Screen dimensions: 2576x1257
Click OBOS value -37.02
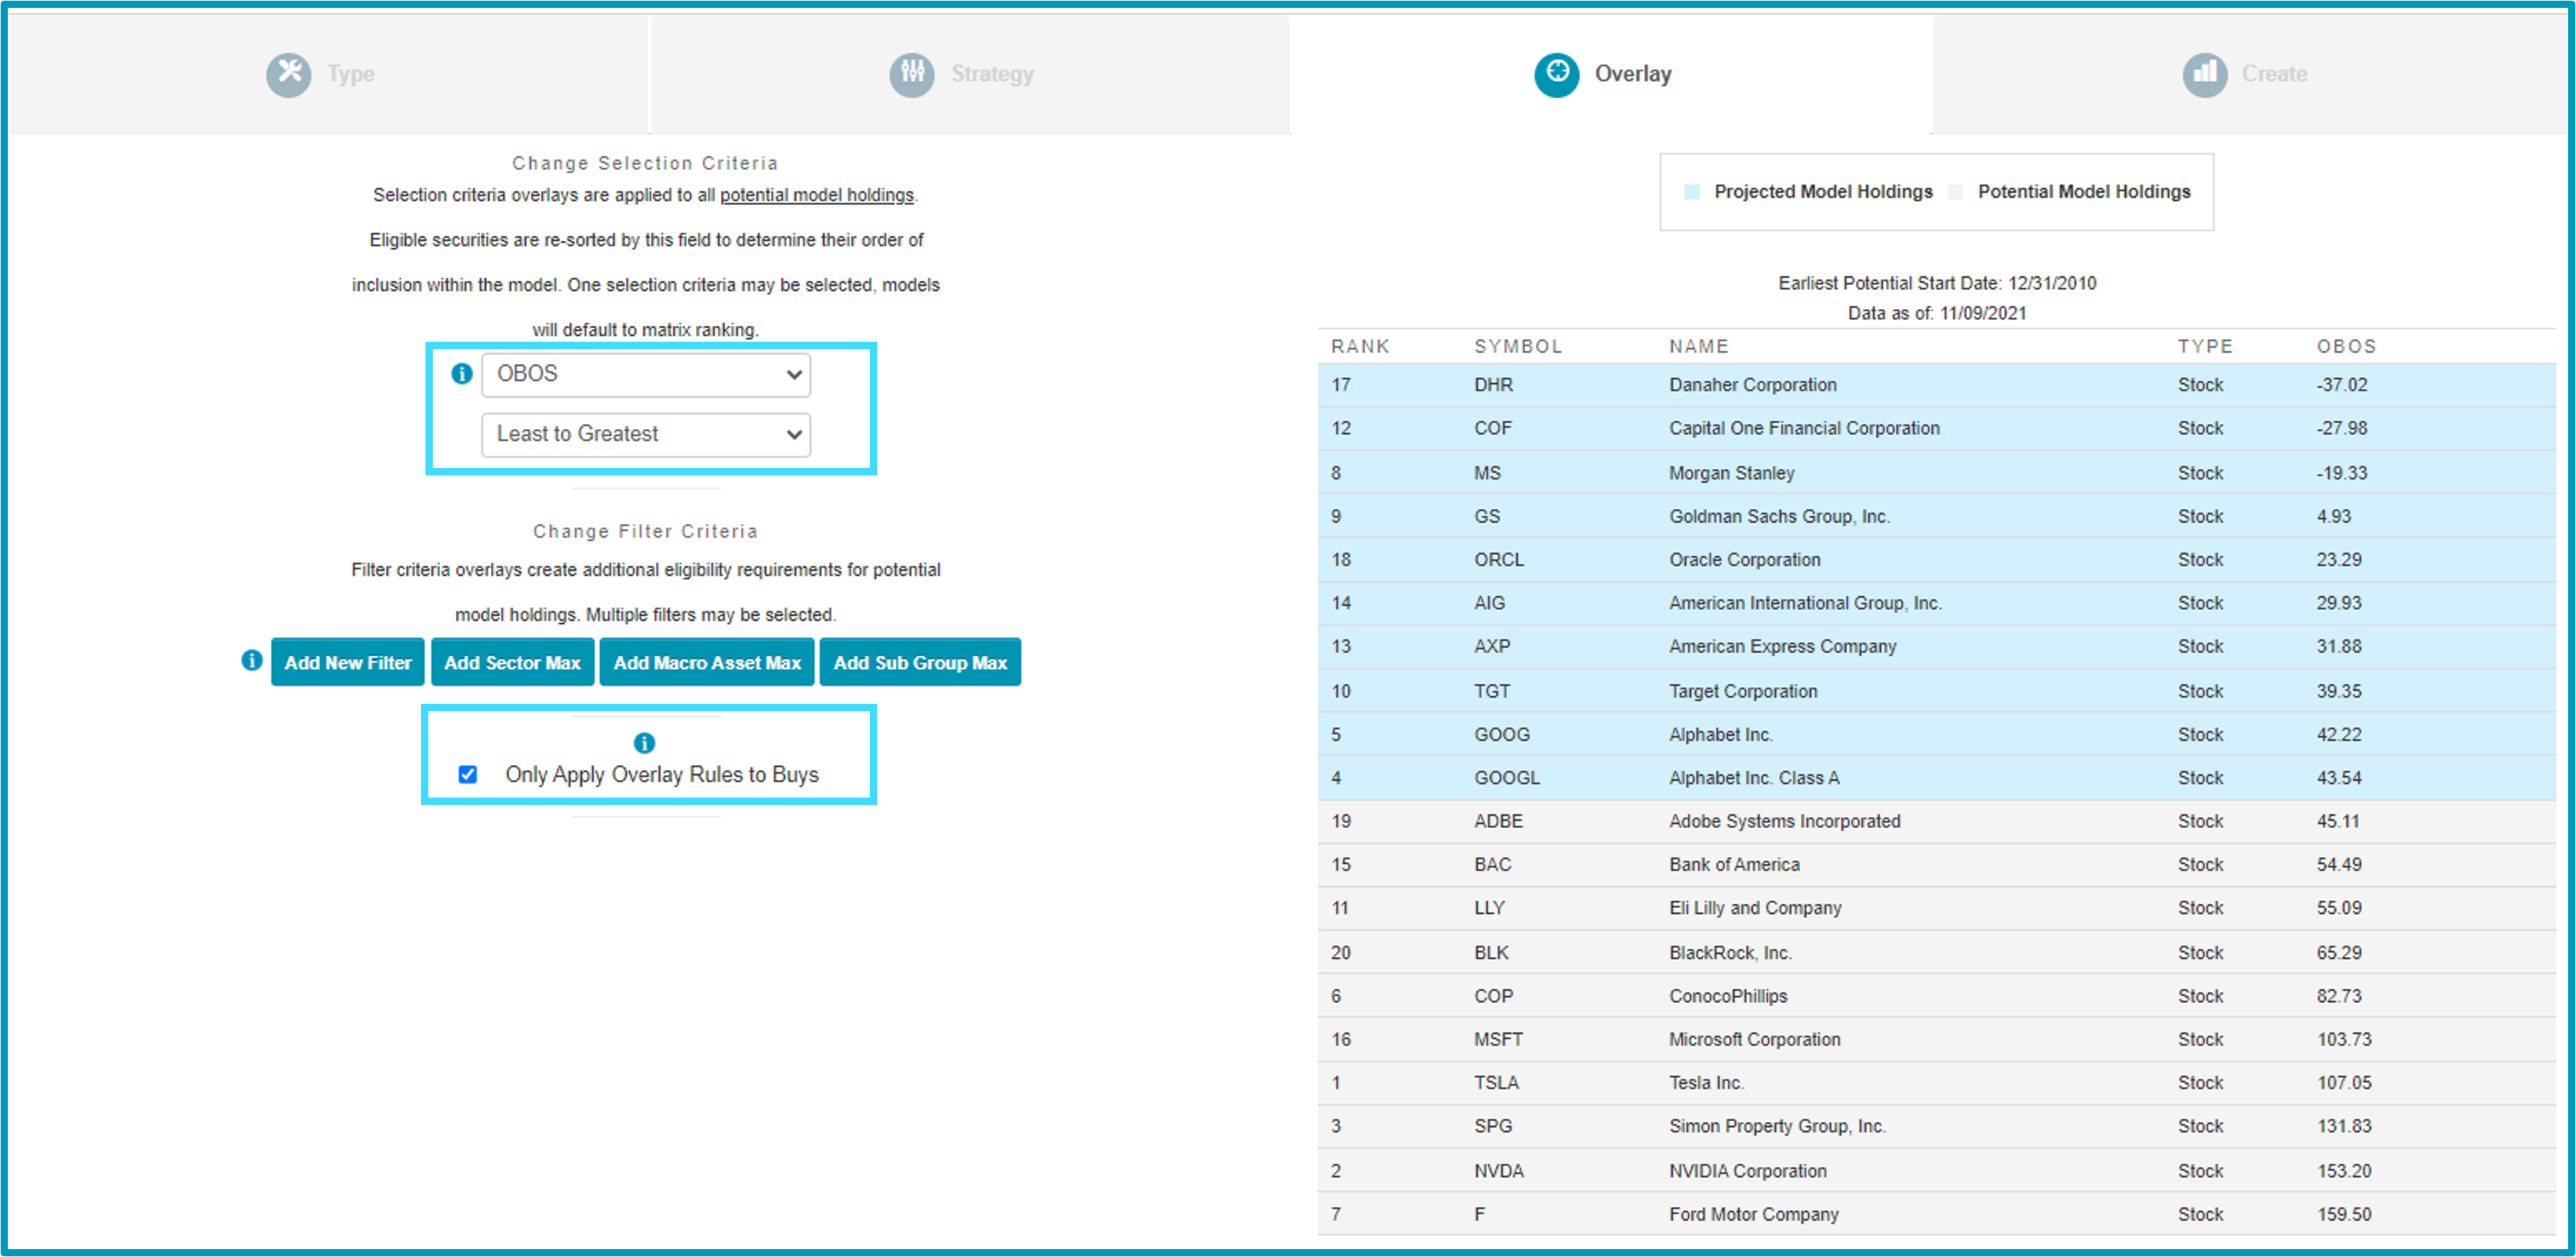[2342, 385]
